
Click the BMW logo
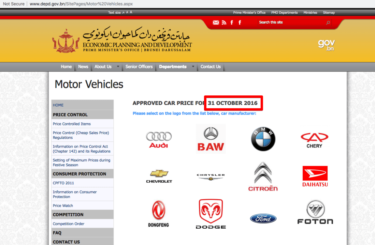(263, 138)
